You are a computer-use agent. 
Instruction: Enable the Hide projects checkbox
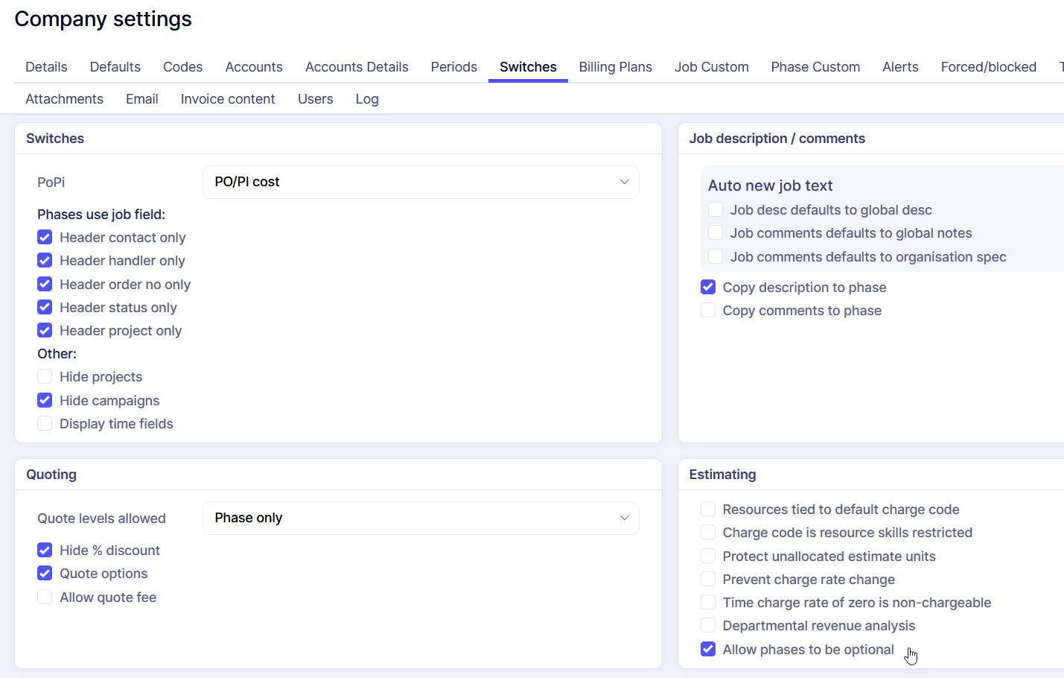[45, 377]
